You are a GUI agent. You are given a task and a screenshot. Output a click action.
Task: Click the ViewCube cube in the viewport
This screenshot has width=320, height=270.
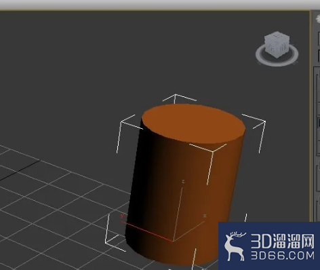[277, 45]
